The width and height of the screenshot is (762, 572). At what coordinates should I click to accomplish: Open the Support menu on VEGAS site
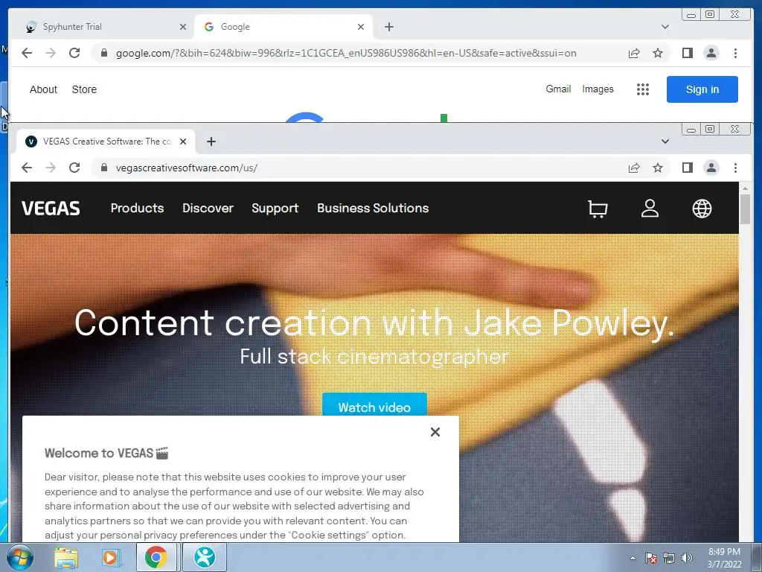click(275, 209)
